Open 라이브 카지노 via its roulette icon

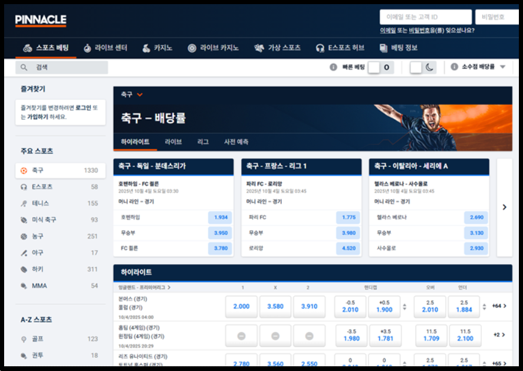[x=191, y=48]
